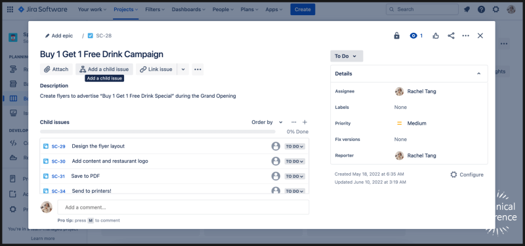Click the issue description text
This screenshot has width=525, height=246.
click(x=138, y=96)
